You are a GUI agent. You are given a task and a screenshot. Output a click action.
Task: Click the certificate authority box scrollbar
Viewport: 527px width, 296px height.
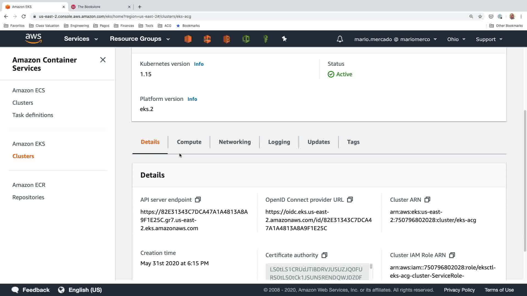(371, 267)
